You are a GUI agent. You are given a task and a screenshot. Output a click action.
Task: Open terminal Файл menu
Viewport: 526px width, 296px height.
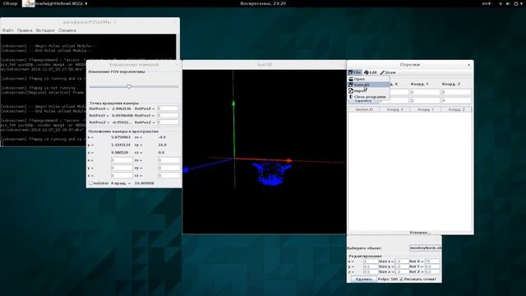coord(8,30)
